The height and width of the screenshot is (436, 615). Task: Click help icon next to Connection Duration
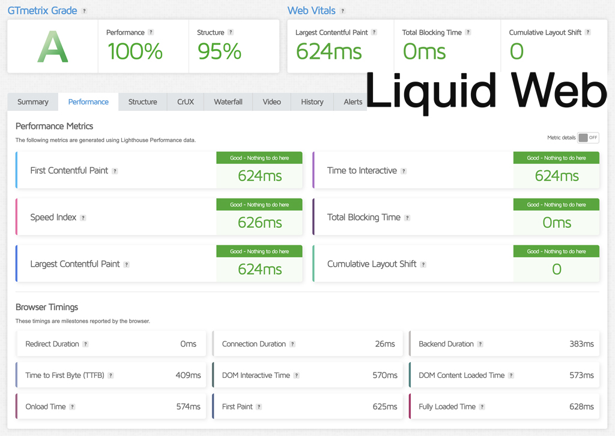(292, 344)
